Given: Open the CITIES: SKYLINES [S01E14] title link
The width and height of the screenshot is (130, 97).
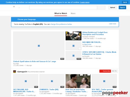Looking at the screenshot, I should 99,53.
